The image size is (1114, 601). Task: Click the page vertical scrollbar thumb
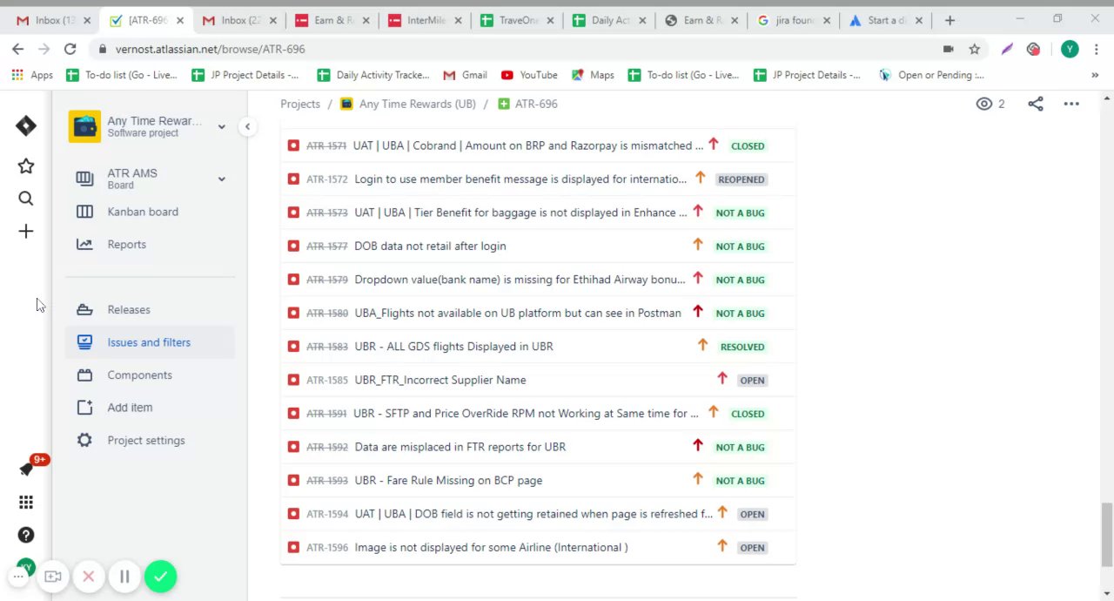tap(1106, 534)
